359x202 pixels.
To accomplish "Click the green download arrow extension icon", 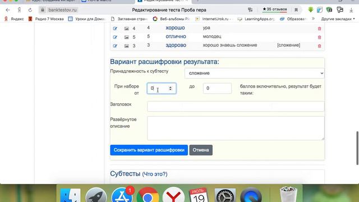I will (311, 10).
